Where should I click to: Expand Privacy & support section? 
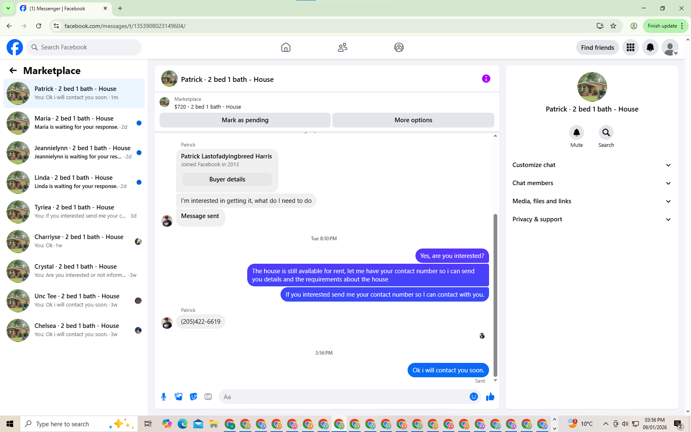coord(592,219)
